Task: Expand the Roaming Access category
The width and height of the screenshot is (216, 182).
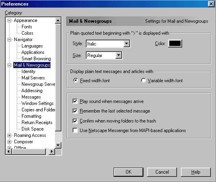Action: point(9,135)
